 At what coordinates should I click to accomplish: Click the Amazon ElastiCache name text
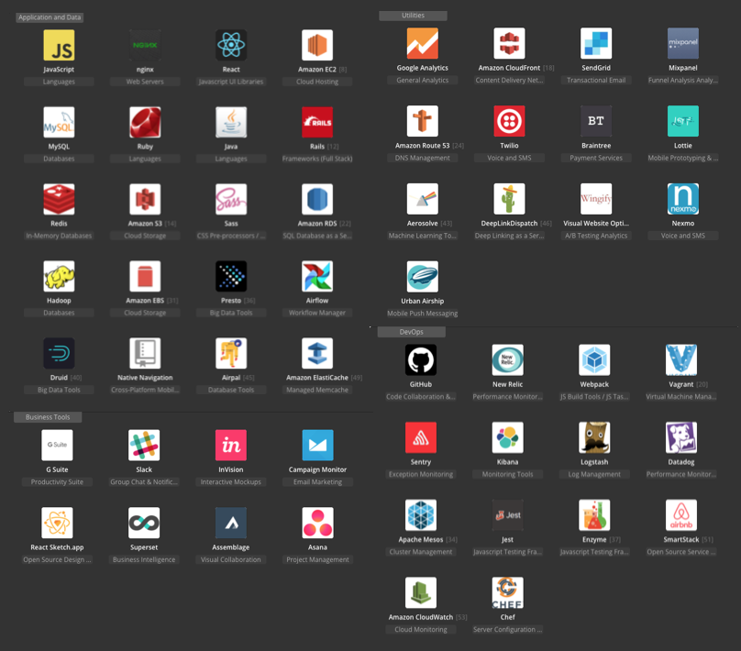coord(317,378)
